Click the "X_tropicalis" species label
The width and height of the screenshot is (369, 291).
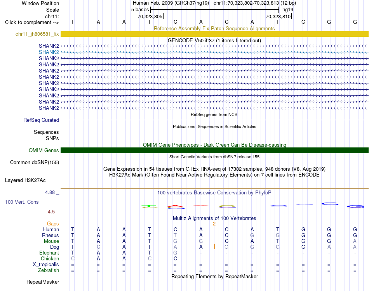click(46, 265)
